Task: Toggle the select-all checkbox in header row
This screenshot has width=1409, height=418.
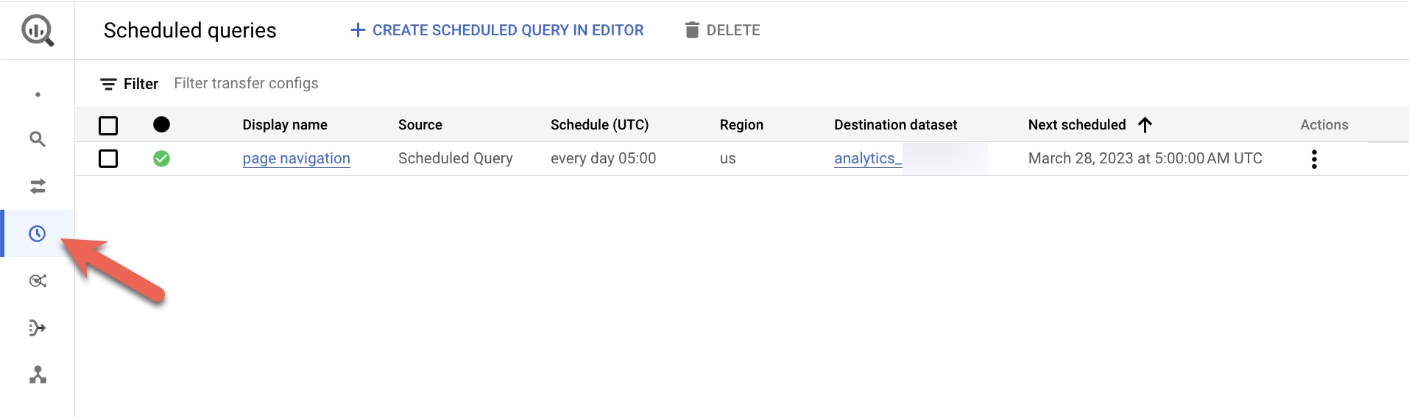Action: 108,125
